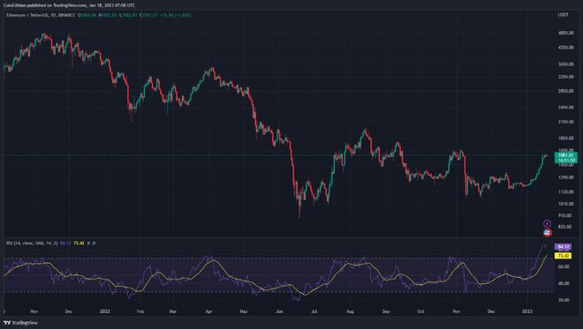
Task: Click the Oct time axis label
Action: [x=420, y=311]
